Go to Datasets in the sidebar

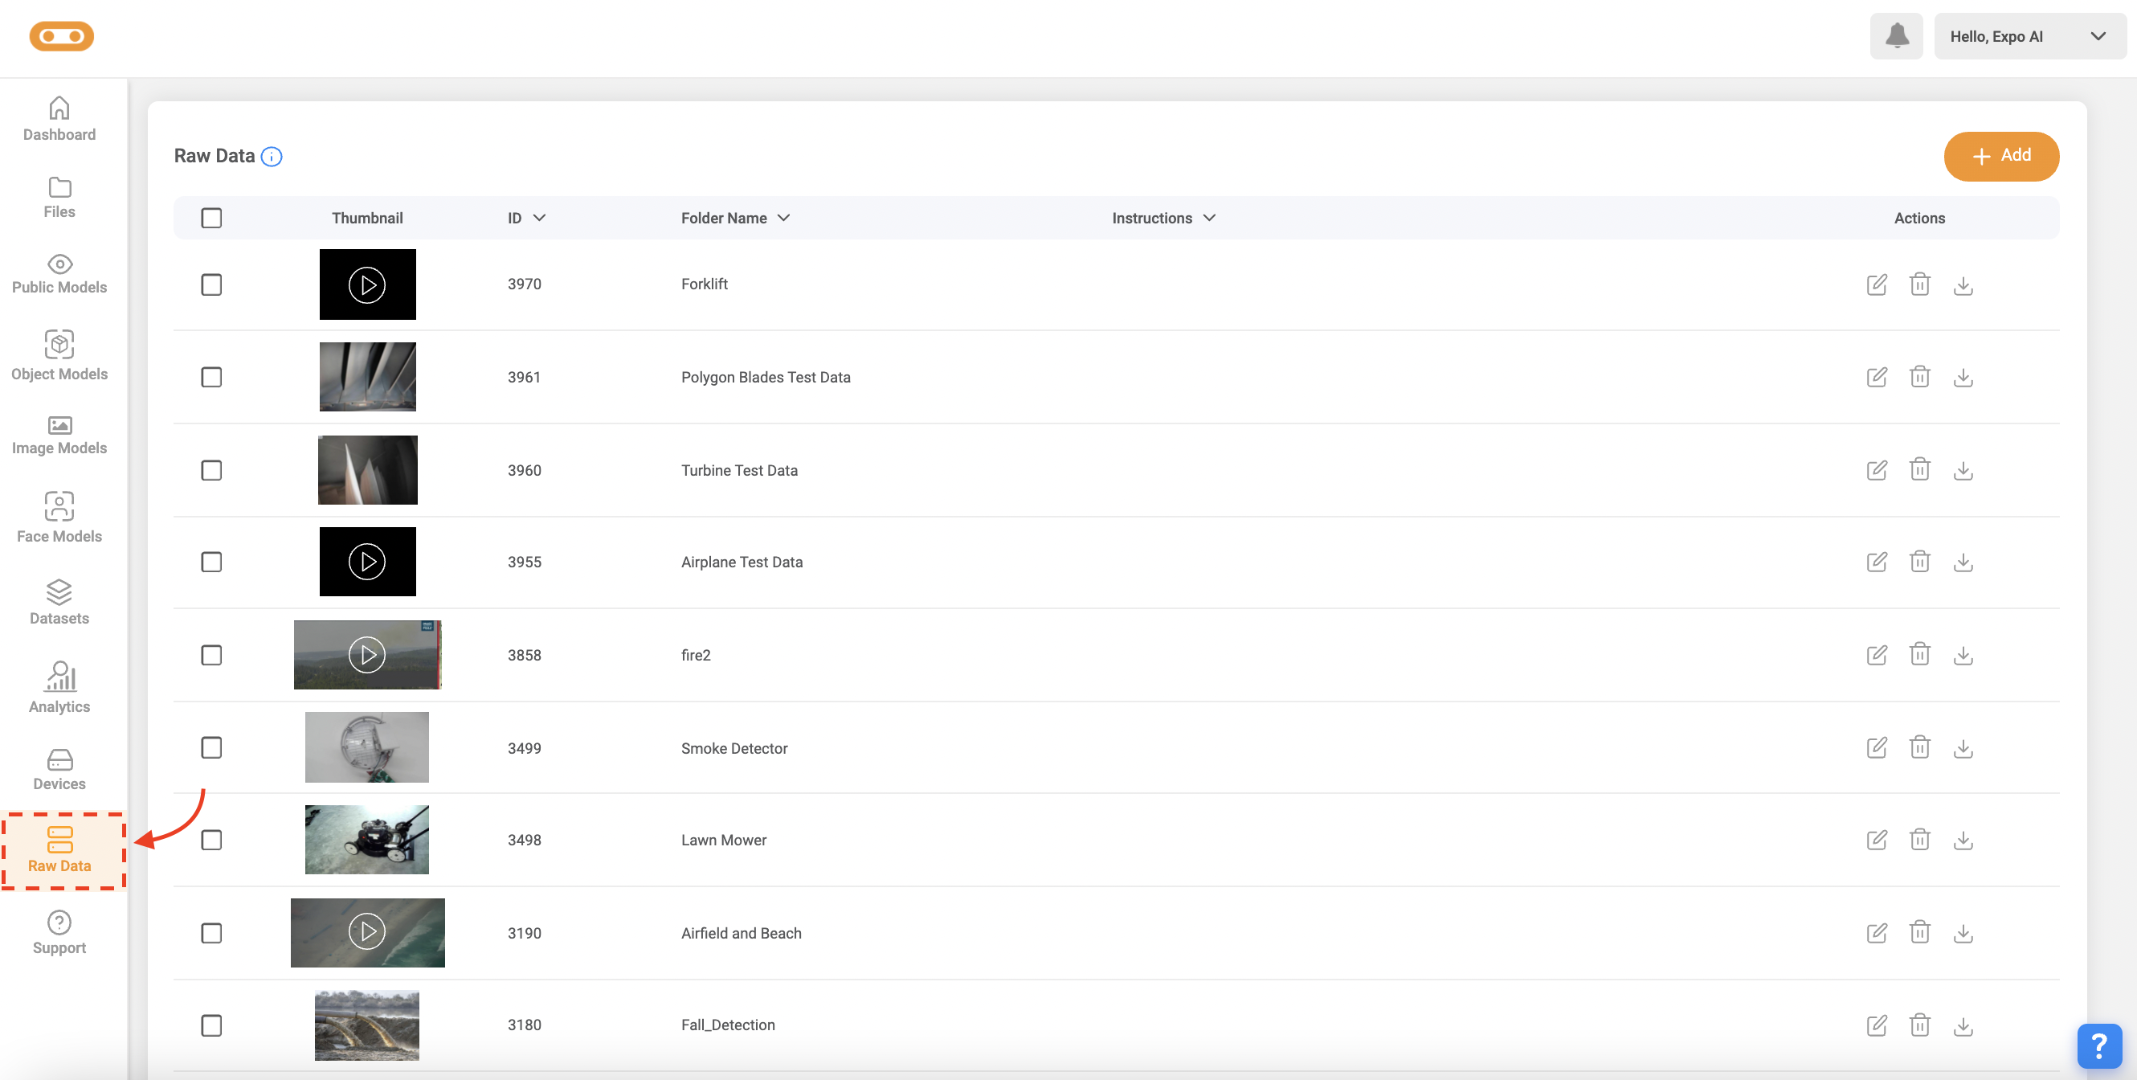point(59,602)
